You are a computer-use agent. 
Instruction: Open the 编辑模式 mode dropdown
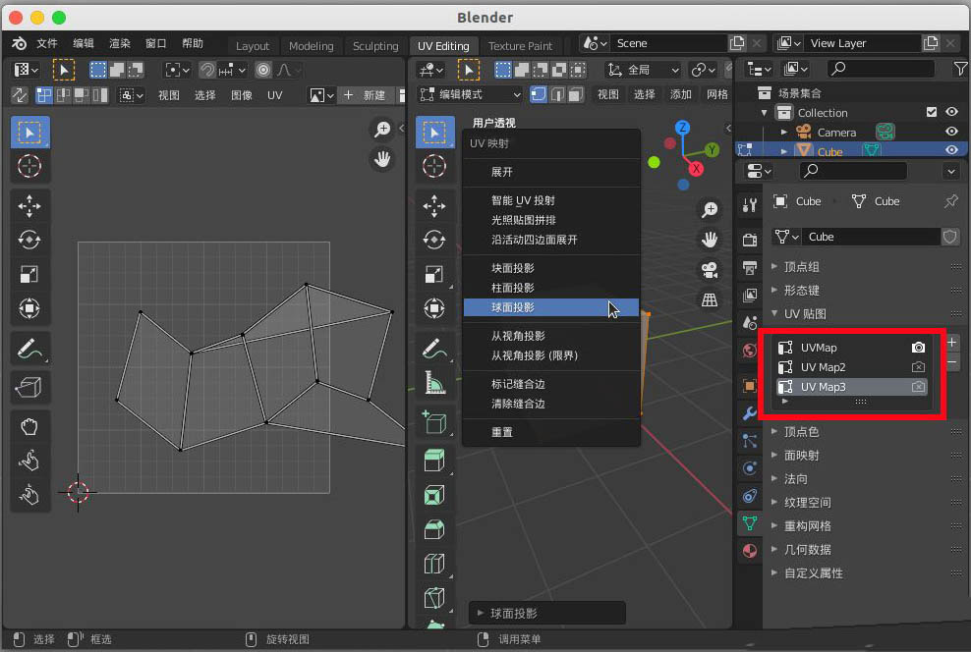(471, 94)
